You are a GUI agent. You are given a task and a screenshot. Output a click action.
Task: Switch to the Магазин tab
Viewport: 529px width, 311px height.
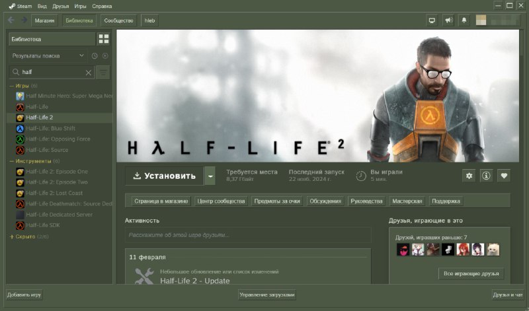(x=44, y=20)
